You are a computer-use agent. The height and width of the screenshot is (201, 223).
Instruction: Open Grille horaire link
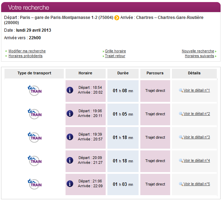(x=115, y=51)
